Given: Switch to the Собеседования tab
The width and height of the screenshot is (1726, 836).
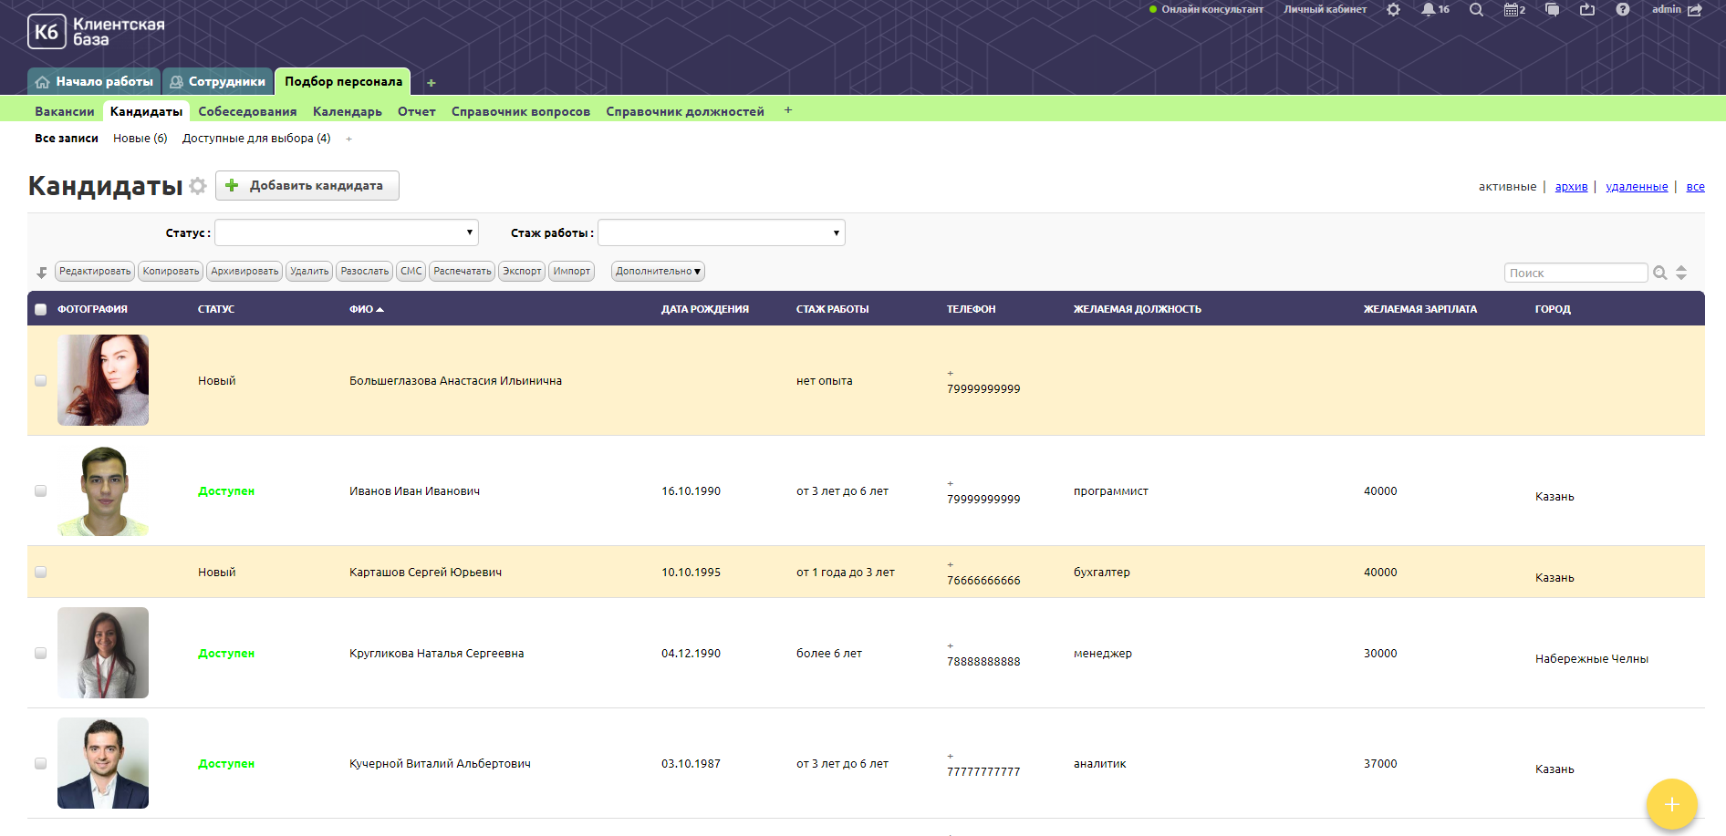Looking at the screenshot, I should coord(247,111).
